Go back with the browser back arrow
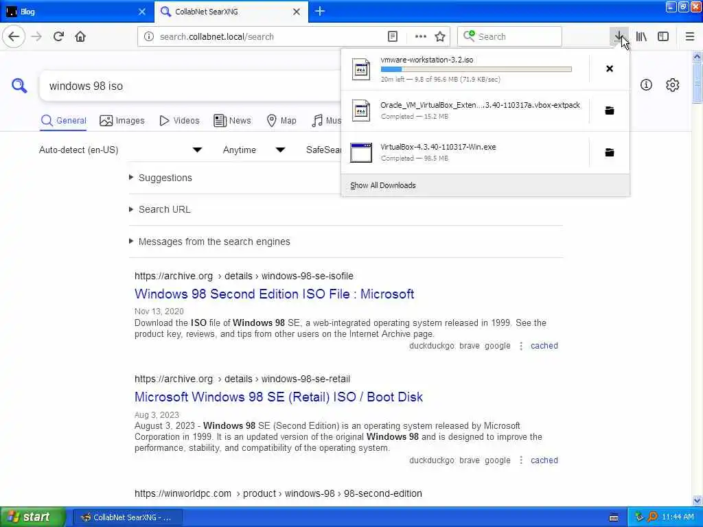Viewport: 703px width, 527px height. point(14,36)
